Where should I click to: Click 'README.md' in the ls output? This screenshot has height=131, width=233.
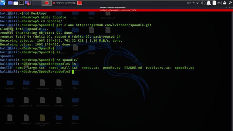133,68
